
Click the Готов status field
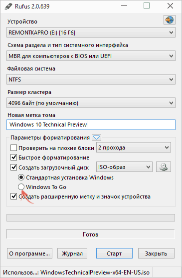[x=91, y=234]
